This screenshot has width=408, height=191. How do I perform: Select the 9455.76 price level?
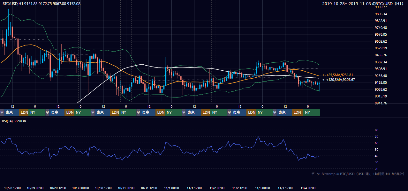[x=381, y=55]
